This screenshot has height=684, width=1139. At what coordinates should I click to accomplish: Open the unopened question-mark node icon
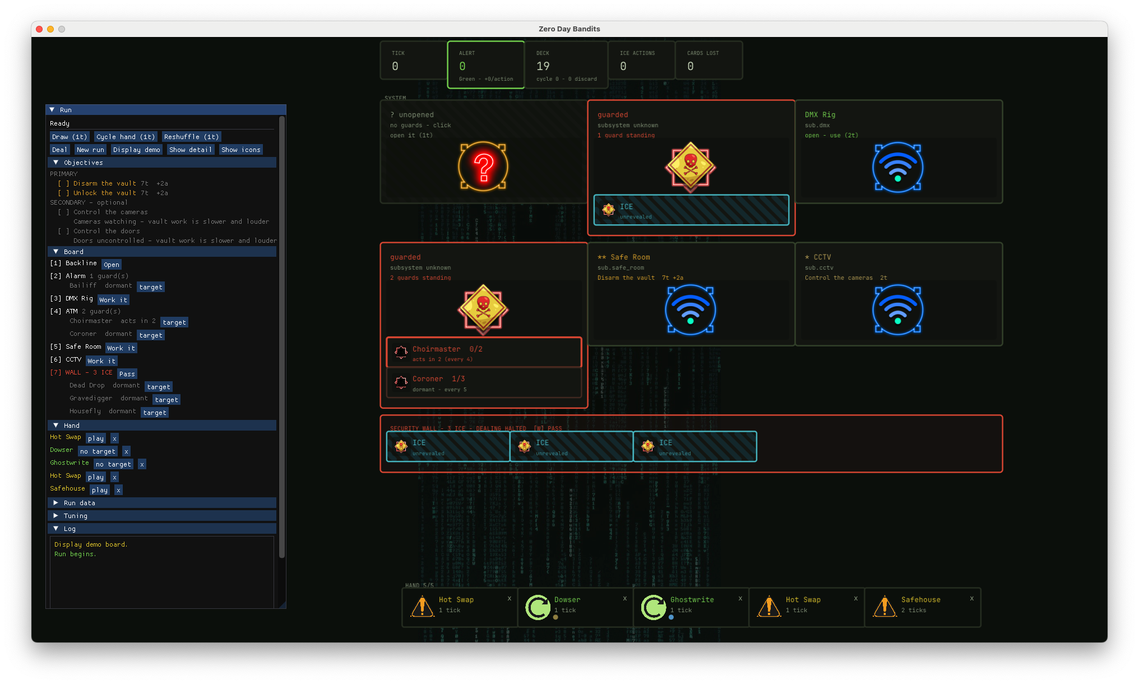[x=483, y=167]
